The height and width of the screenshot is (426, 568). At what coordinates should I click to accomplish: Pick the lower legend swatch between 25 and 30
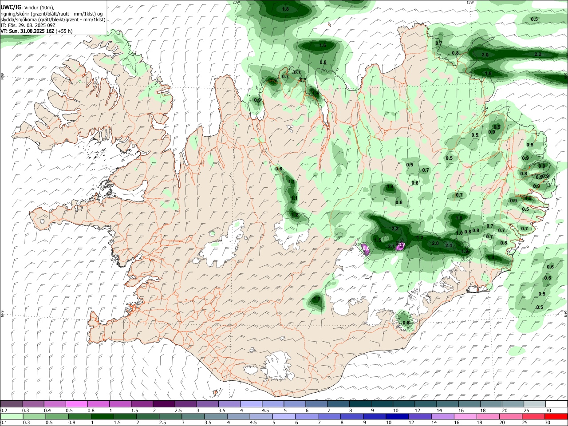(x=533, y=416)
